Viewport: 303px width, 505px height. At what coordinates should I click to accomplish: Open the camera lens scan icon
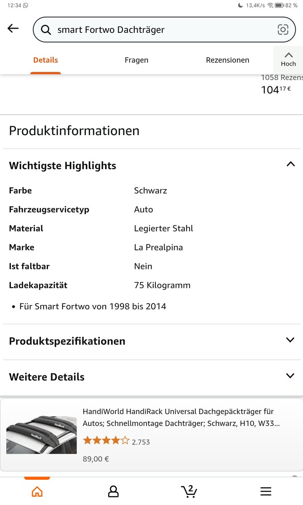(x=283, y=29)
